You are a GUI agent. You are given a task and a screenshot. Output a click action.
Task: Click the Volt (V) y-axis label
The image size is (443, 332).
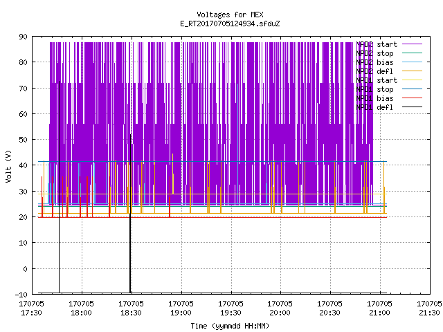coord(8,166)
